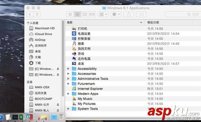The image size is (201, 122).
Task: Expand the Accessibility folder
Action: (x=68, y=69)
